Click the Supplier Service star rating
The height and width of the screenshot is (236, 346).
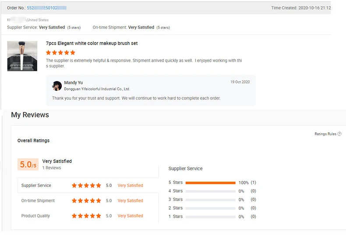point(86,186)
